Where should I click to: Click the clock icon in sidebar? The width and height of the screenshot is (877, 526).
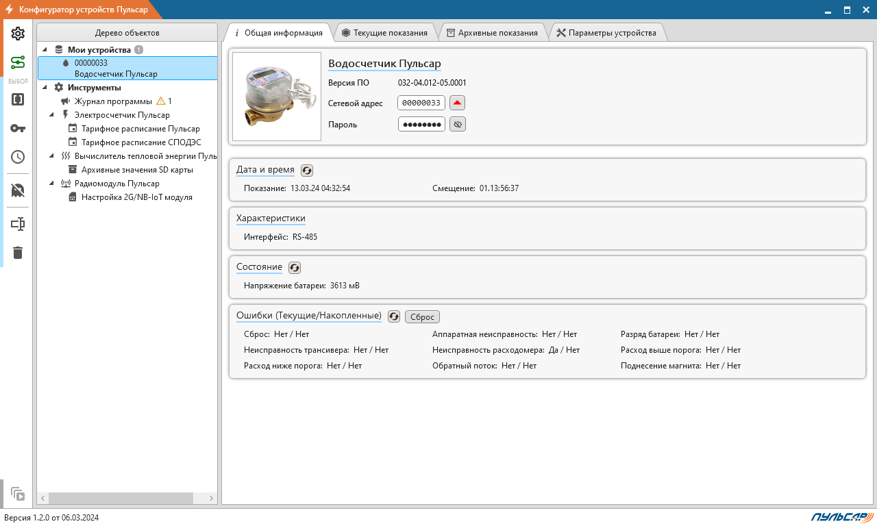[x=18, y=157]
